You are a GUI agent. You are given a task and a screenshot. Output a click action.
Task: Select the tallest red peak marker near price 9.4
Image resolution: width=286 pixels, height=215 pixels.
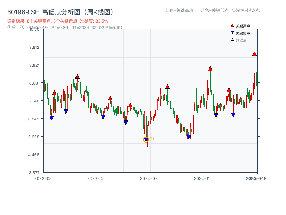click(255, 54)
